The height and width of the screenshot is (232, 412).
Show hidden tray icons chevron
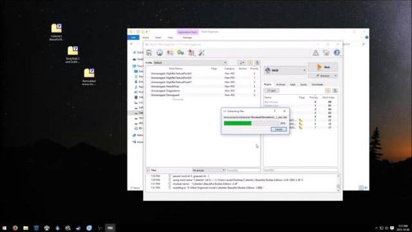point(376,227)
